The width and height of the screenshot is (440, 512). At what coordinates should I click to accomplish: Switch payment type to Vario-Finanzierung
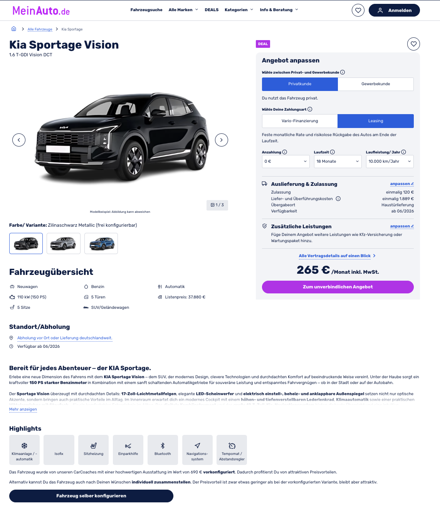[300, 121]
